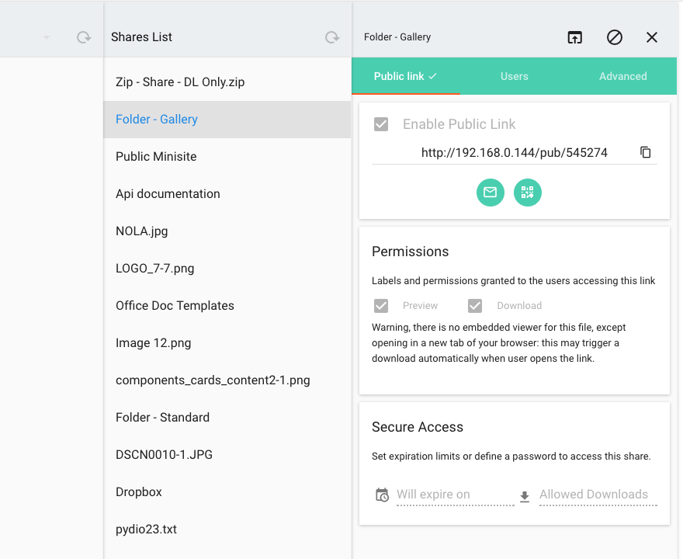The height and width of the screenshot is (559, 683).
Task: Switch to the Advanced tab
Action: tap(623, 76)
